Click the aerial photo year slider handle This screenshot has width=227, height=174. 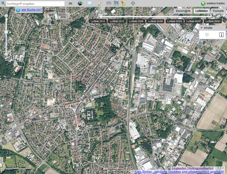coord(101,17)
